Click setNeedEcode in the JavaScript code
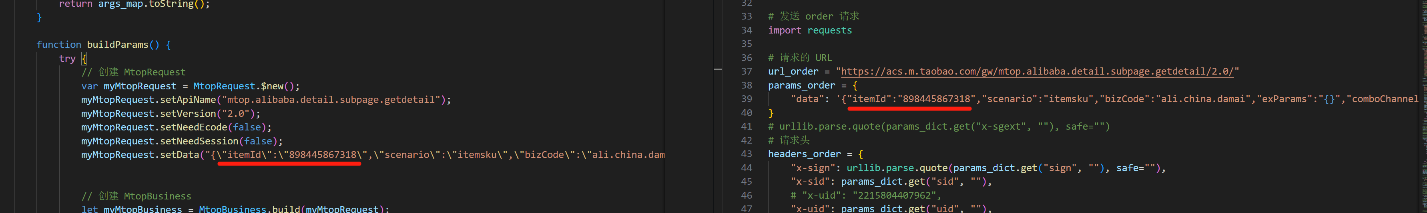1427x213 pixels. tap(193, 128)
